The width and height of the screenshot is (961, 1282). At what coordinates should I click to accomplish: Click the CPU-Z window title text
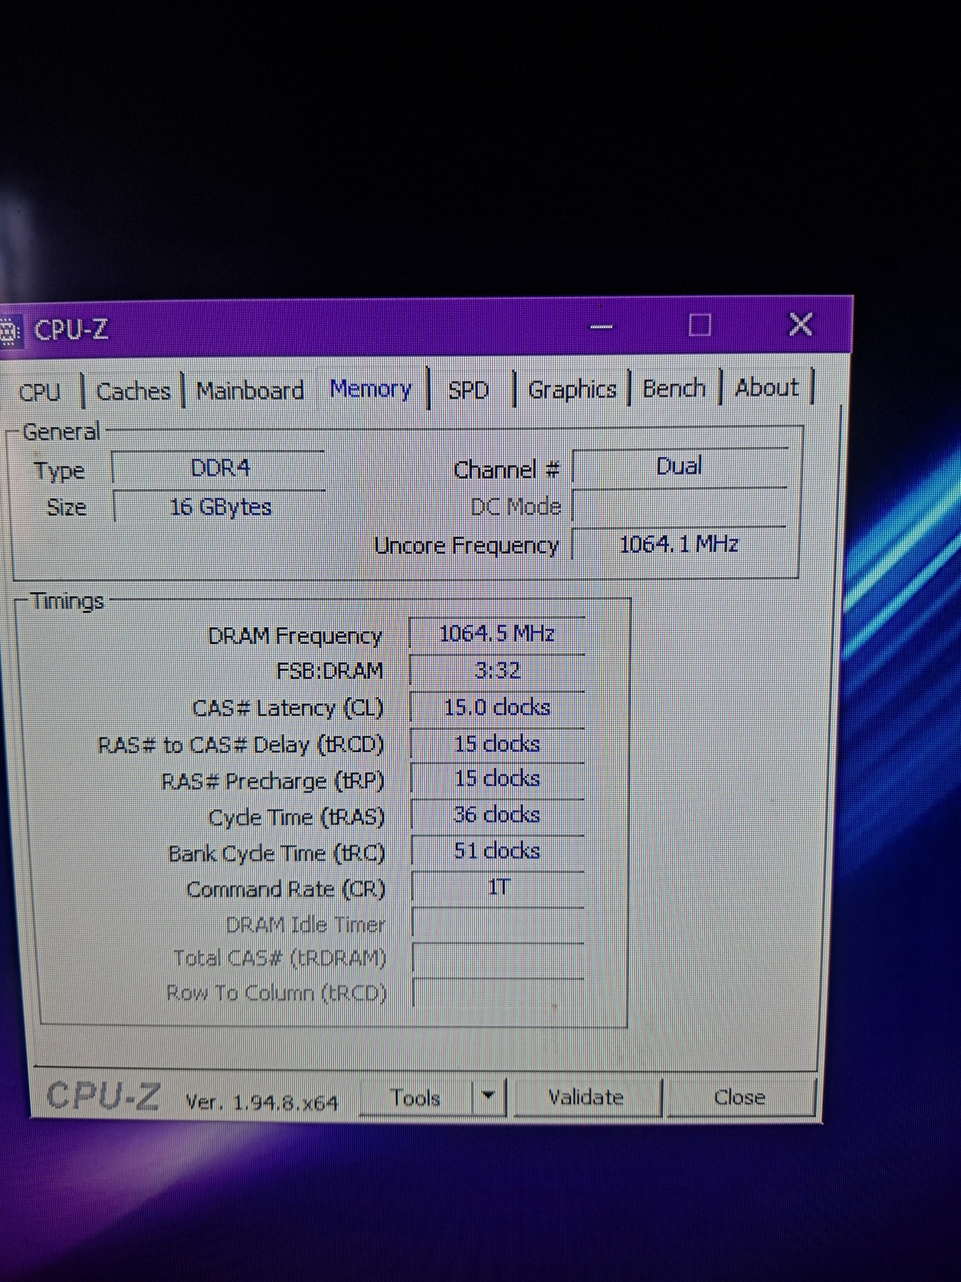click(x=71, y=330)
